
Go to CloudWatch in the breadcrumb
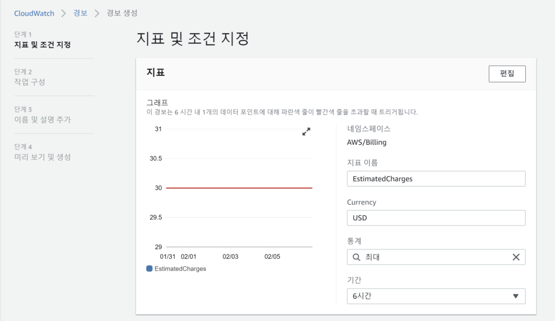point(34,12)
